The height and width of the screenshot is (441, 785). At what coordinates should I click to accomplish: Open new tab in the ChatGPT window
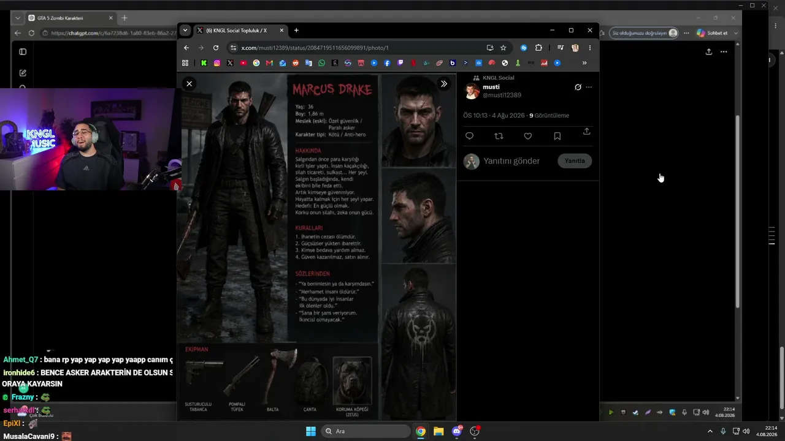[x=124, y=18]
